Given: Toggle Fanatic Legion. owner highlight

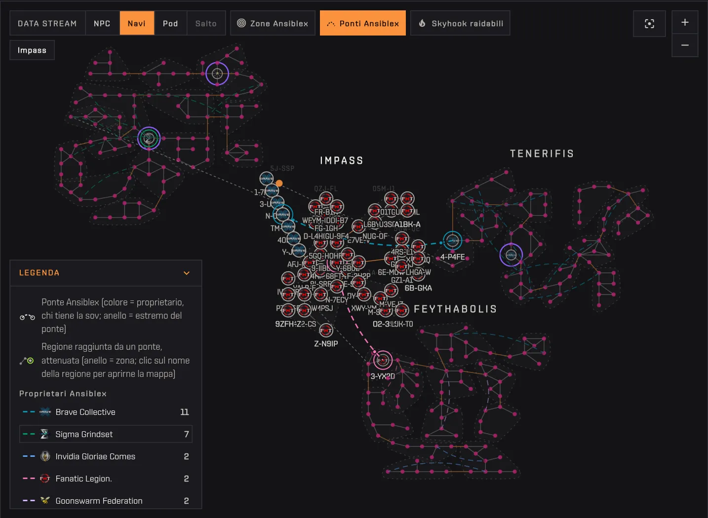Looking at the screenshot, I should coord(106,479).
